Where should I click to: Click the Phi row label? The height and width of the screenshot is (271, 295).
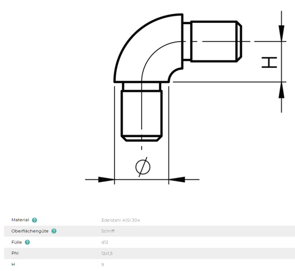(15, 253)
